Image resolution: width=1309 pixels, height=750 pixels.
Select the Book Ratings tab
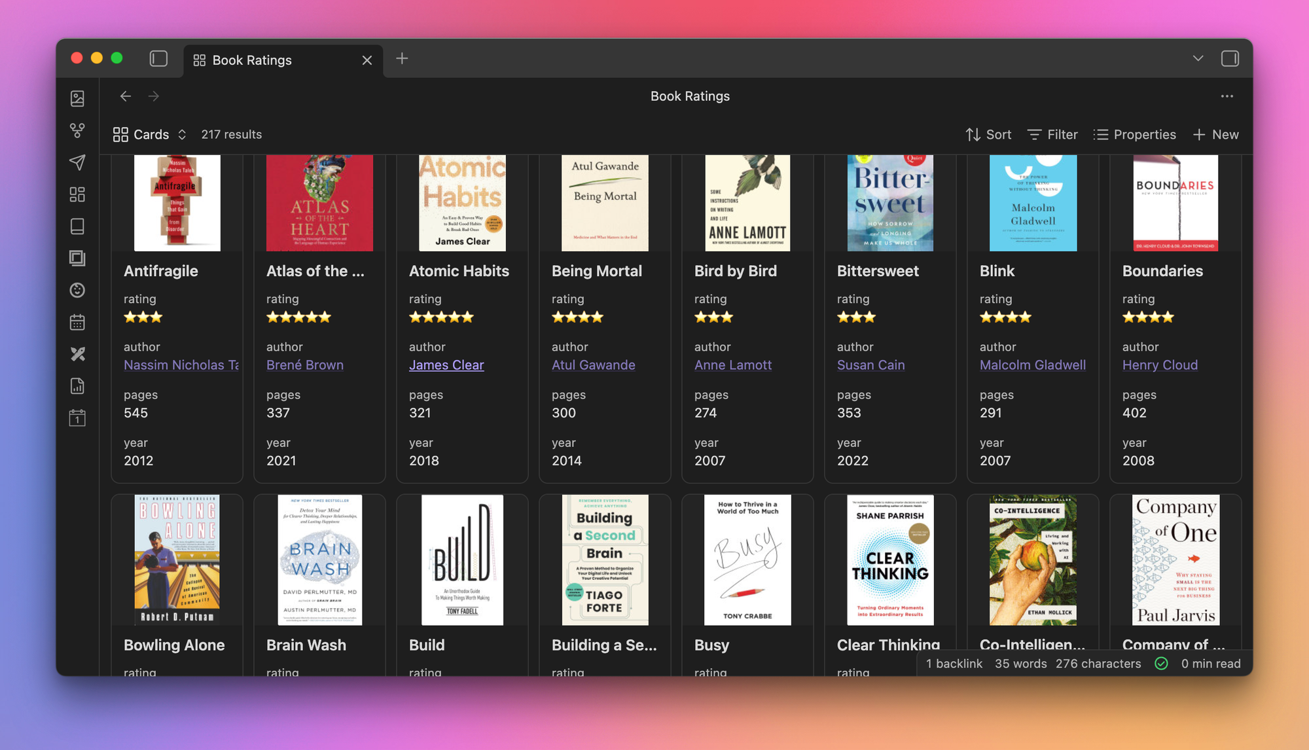(283, 60)
